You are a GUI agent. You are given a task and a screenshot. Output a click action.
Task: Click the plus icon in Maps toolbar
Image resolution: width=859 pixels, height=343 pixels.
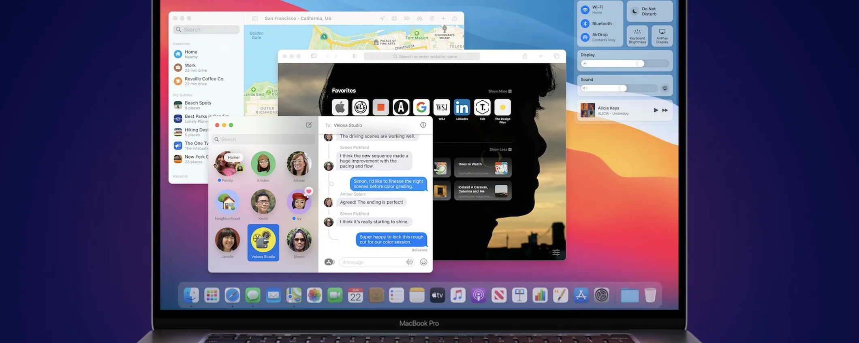click(443, 19)
